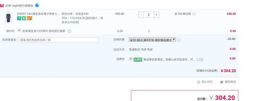The image size is (272, 101).
Task: Enable the 找人代付 checkbox
Action: click(x=199, y=82)
